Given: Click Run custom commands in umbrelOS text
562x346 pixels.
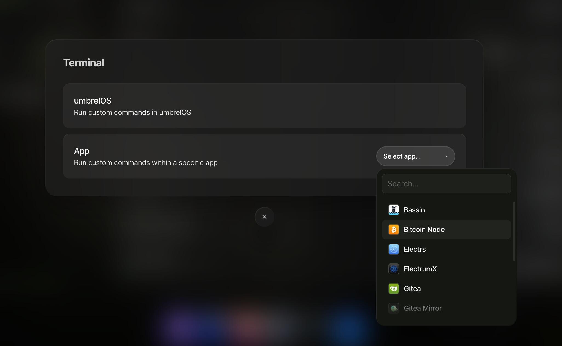Looking at the screenshot, I should [x=133, y=112].
